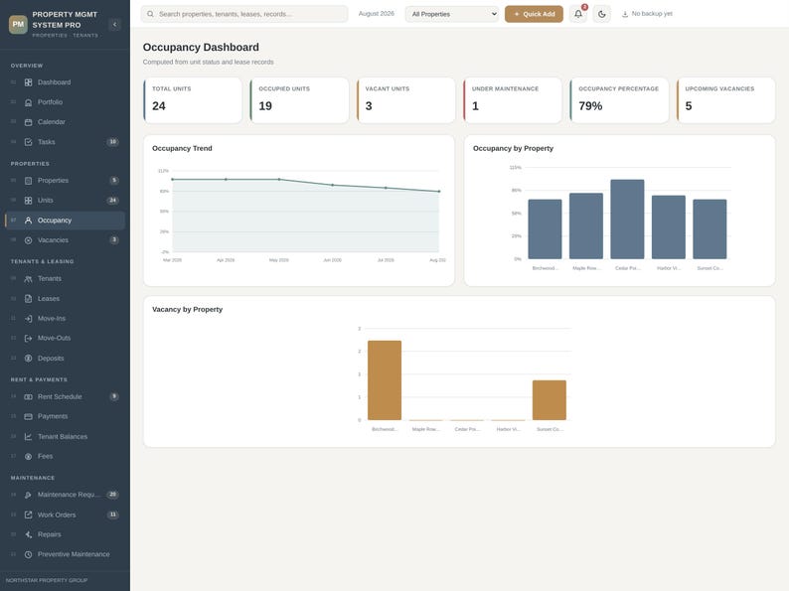Open the Vacant Units card
Screen dimensions: 789x591
click(406, 100)
